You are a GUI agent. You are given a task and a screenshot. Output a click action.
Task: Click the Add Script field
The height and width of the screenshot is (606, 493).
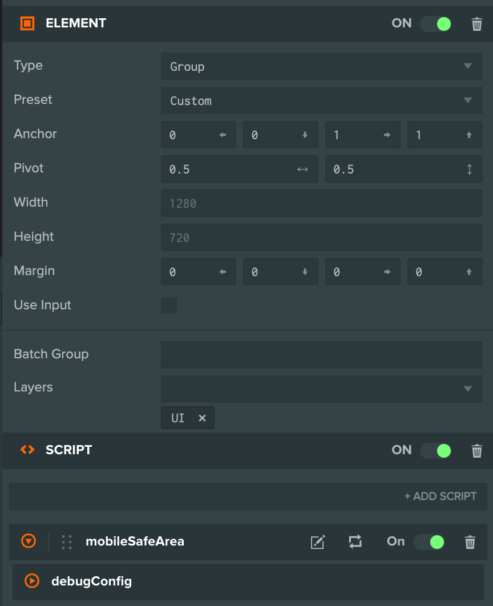point(248,496)
